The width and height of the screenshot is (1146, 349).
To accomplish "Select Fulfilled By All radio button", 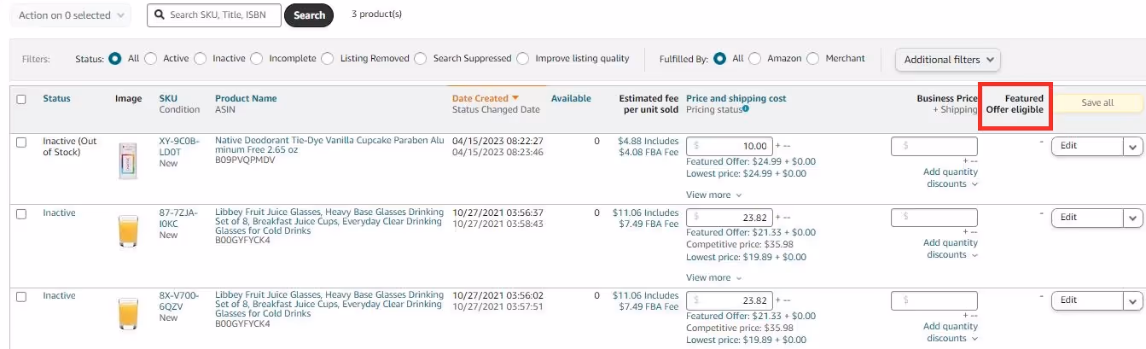I will point(719,59).
